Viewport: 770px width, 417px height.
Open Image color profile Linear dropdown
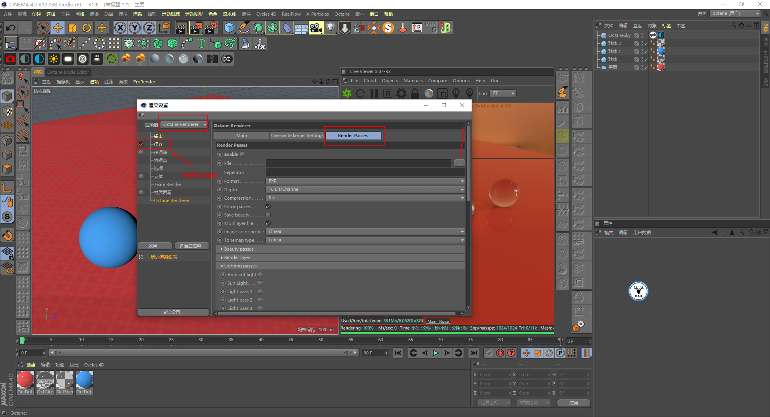(365, 232)
